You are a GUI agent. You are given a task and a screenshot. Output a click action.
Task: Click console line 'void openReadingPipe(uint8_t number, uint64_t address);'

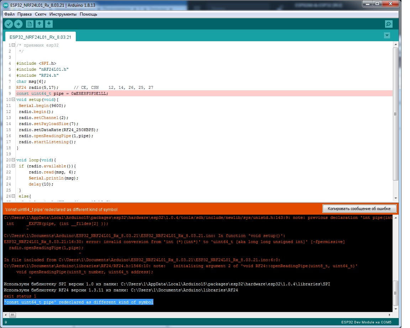pos(85,272)
